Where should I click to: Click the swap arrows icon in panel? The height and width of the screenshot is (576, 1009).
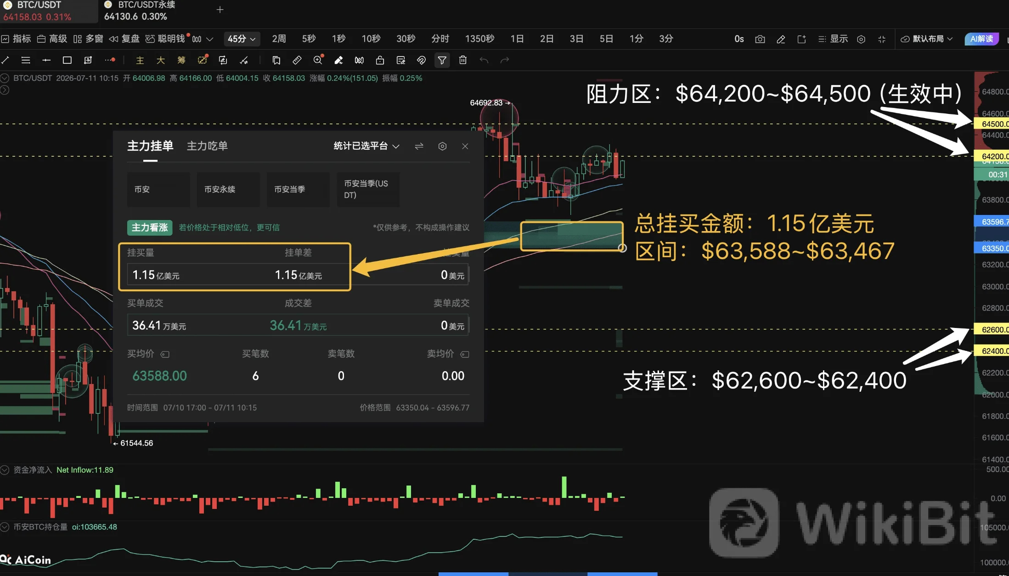pos(419,146)
